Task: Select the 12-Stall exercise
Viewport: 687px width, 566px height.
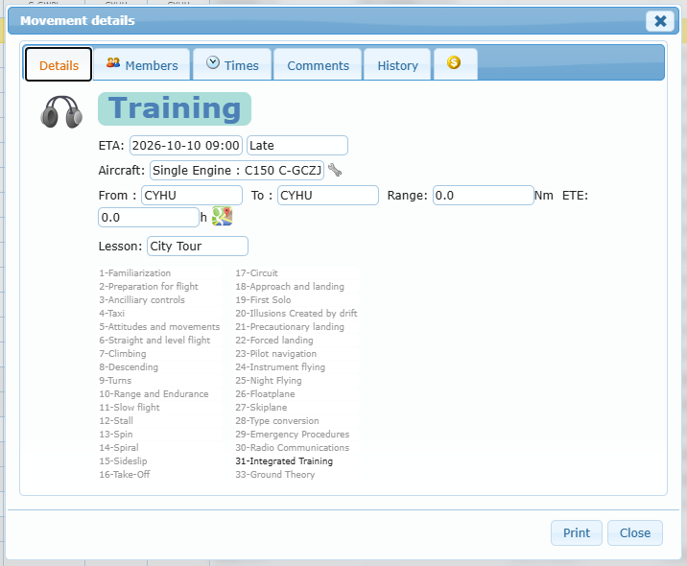Action: (x=116, y=420)
